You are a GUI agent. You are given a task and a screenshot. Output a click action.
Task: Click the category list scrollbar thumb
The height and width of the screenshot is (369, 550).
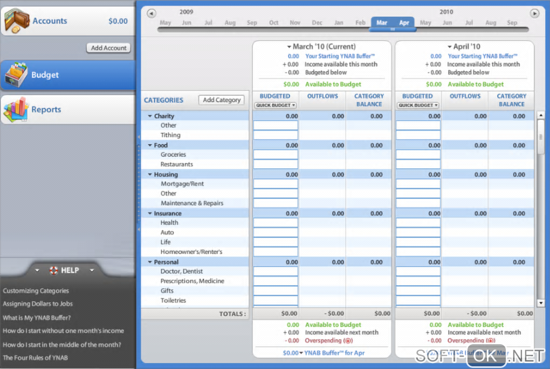[540, 137]
